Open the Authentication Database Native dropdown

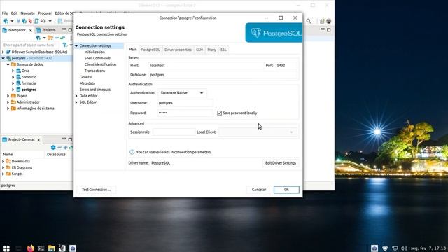coord(182,93)
